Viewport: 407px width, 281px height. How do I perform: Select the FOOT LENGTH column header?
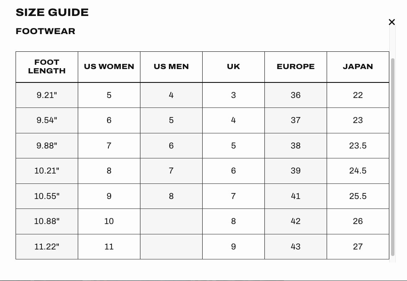(47, 67)
